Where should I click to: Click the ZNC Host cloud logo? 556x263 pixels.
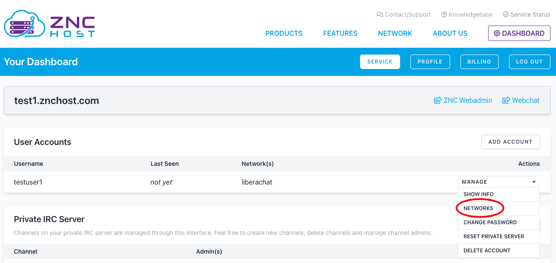coord(24,24)
